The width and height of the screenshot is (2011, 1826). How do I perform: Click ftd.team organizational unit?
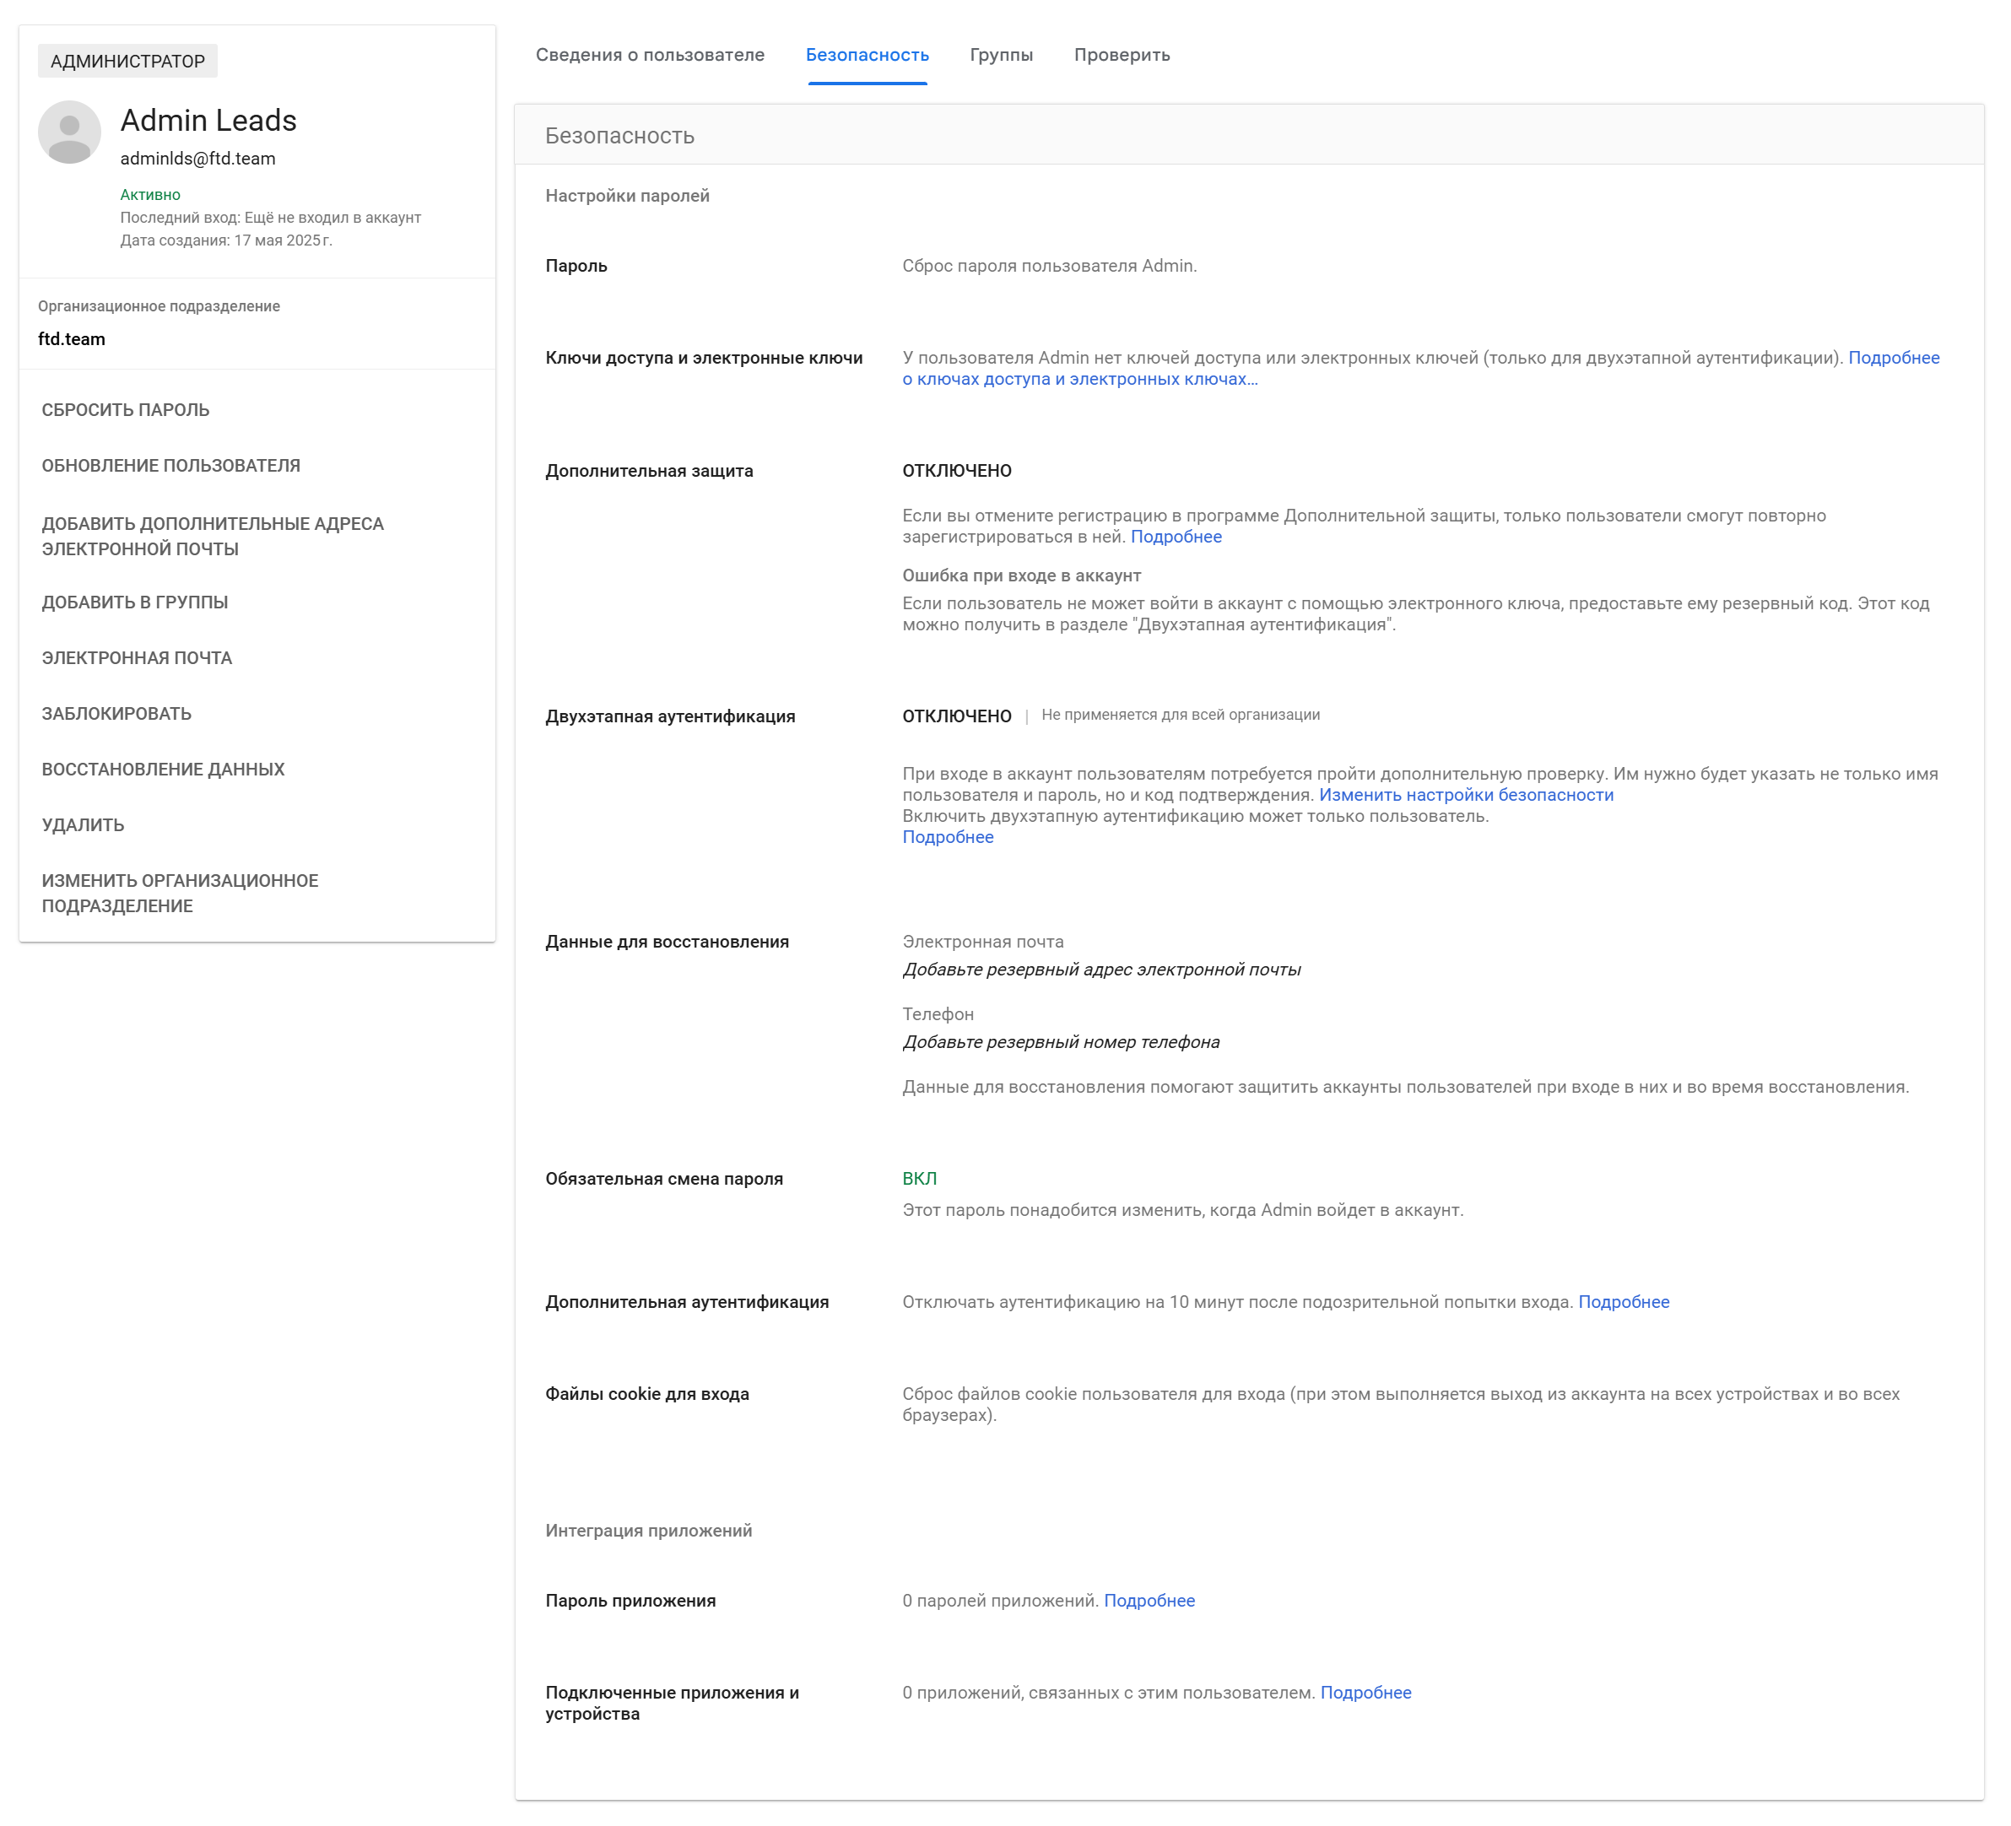pyautogui.click(x=72, y=339)
